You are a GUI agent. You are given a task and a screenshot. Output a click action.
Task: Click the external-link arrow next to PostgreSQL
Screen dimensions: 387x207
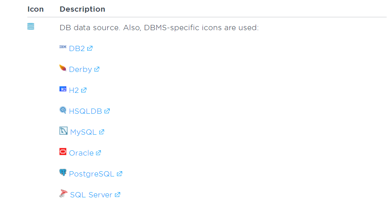(119, 174)
